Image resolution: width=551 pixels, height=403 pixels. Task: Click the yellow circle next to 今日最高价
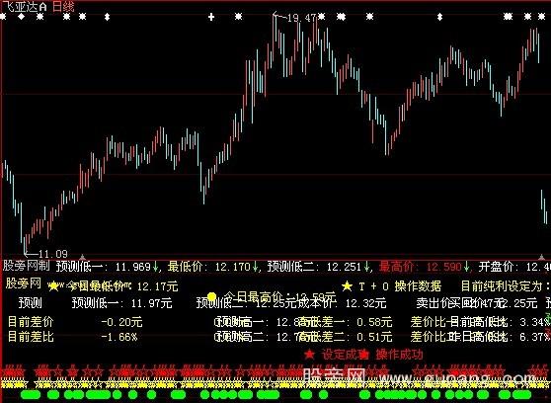point(211,296)
